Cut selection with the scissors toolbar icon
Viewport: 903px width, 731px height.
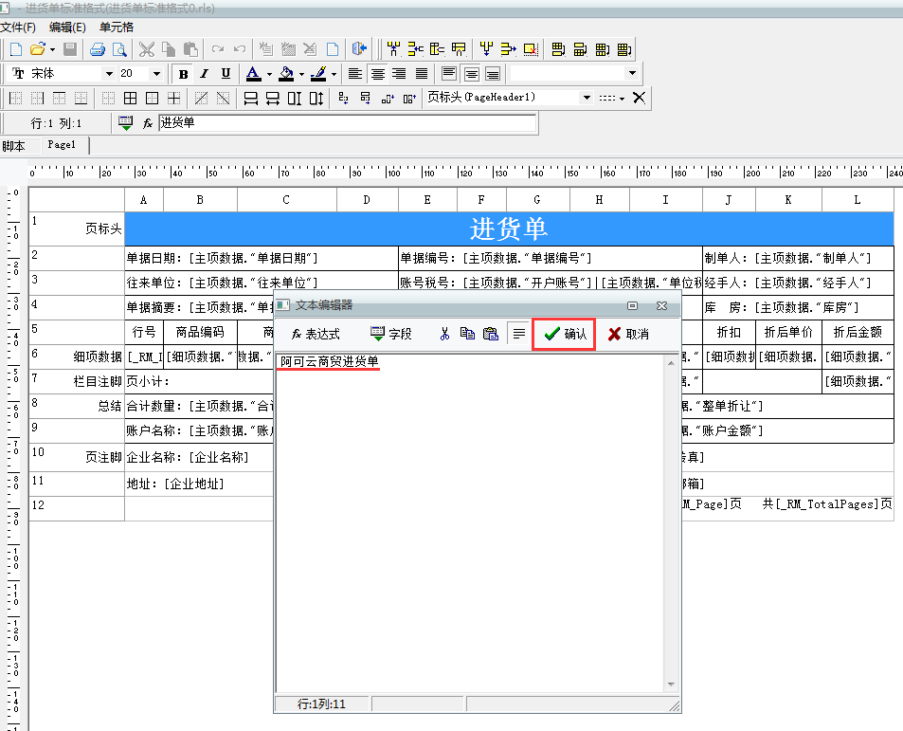coord(147,50)
